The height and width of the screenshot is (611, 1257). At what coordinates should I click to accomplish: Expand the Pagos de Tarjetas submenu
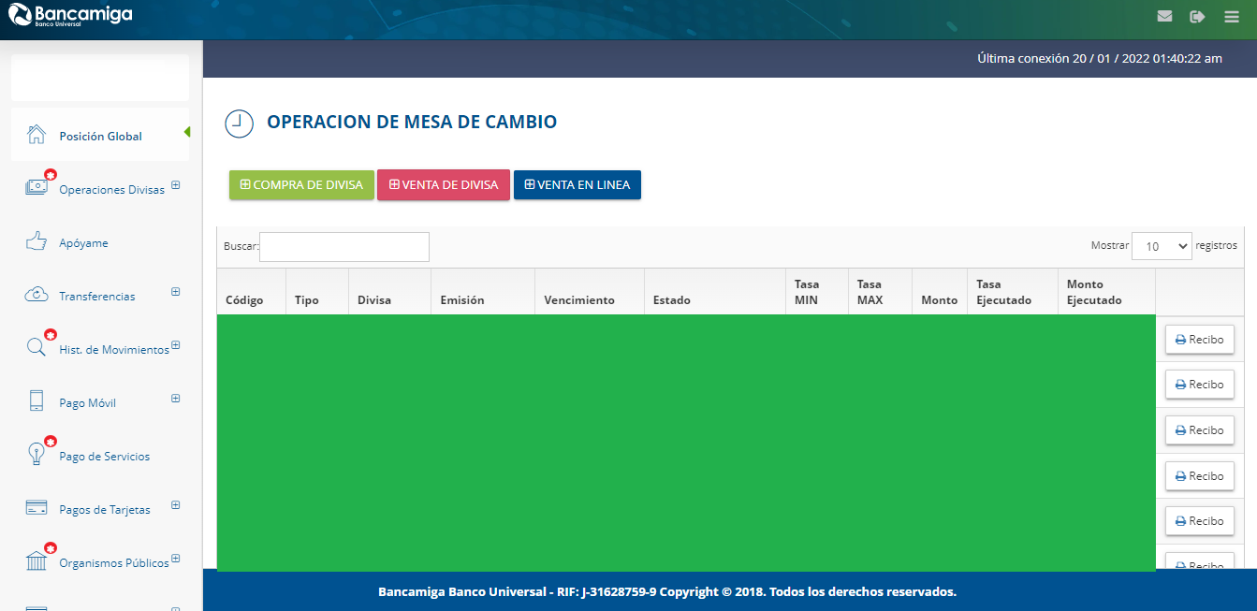(175, 505)
